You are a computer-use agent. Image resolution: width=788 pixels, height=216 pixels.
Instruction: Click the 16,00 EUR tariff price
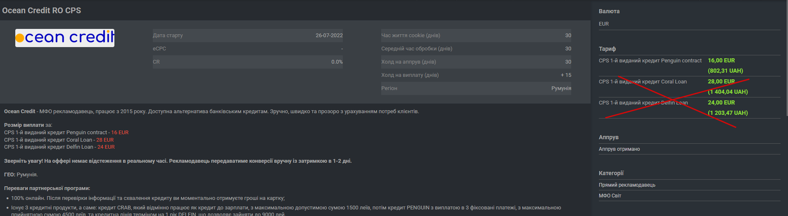(x=721, y=60)
